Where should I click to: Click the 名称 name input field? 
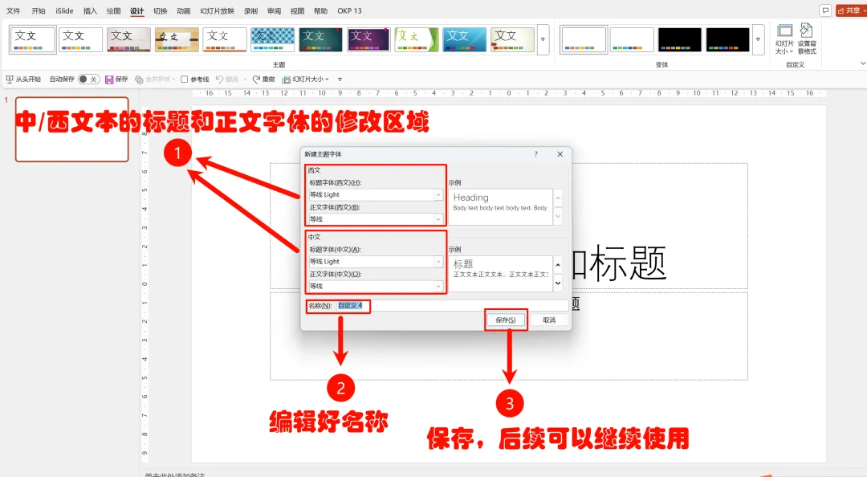tap(452, 305)
